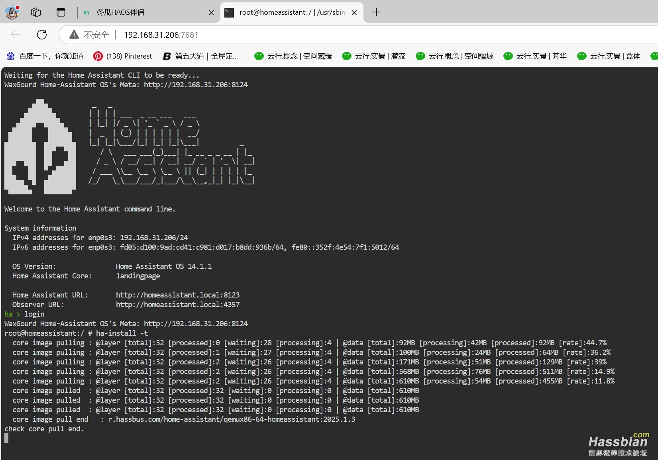658x460 pixels.
Task: Go back with the back arrow
Action: (x=16, y=35)
